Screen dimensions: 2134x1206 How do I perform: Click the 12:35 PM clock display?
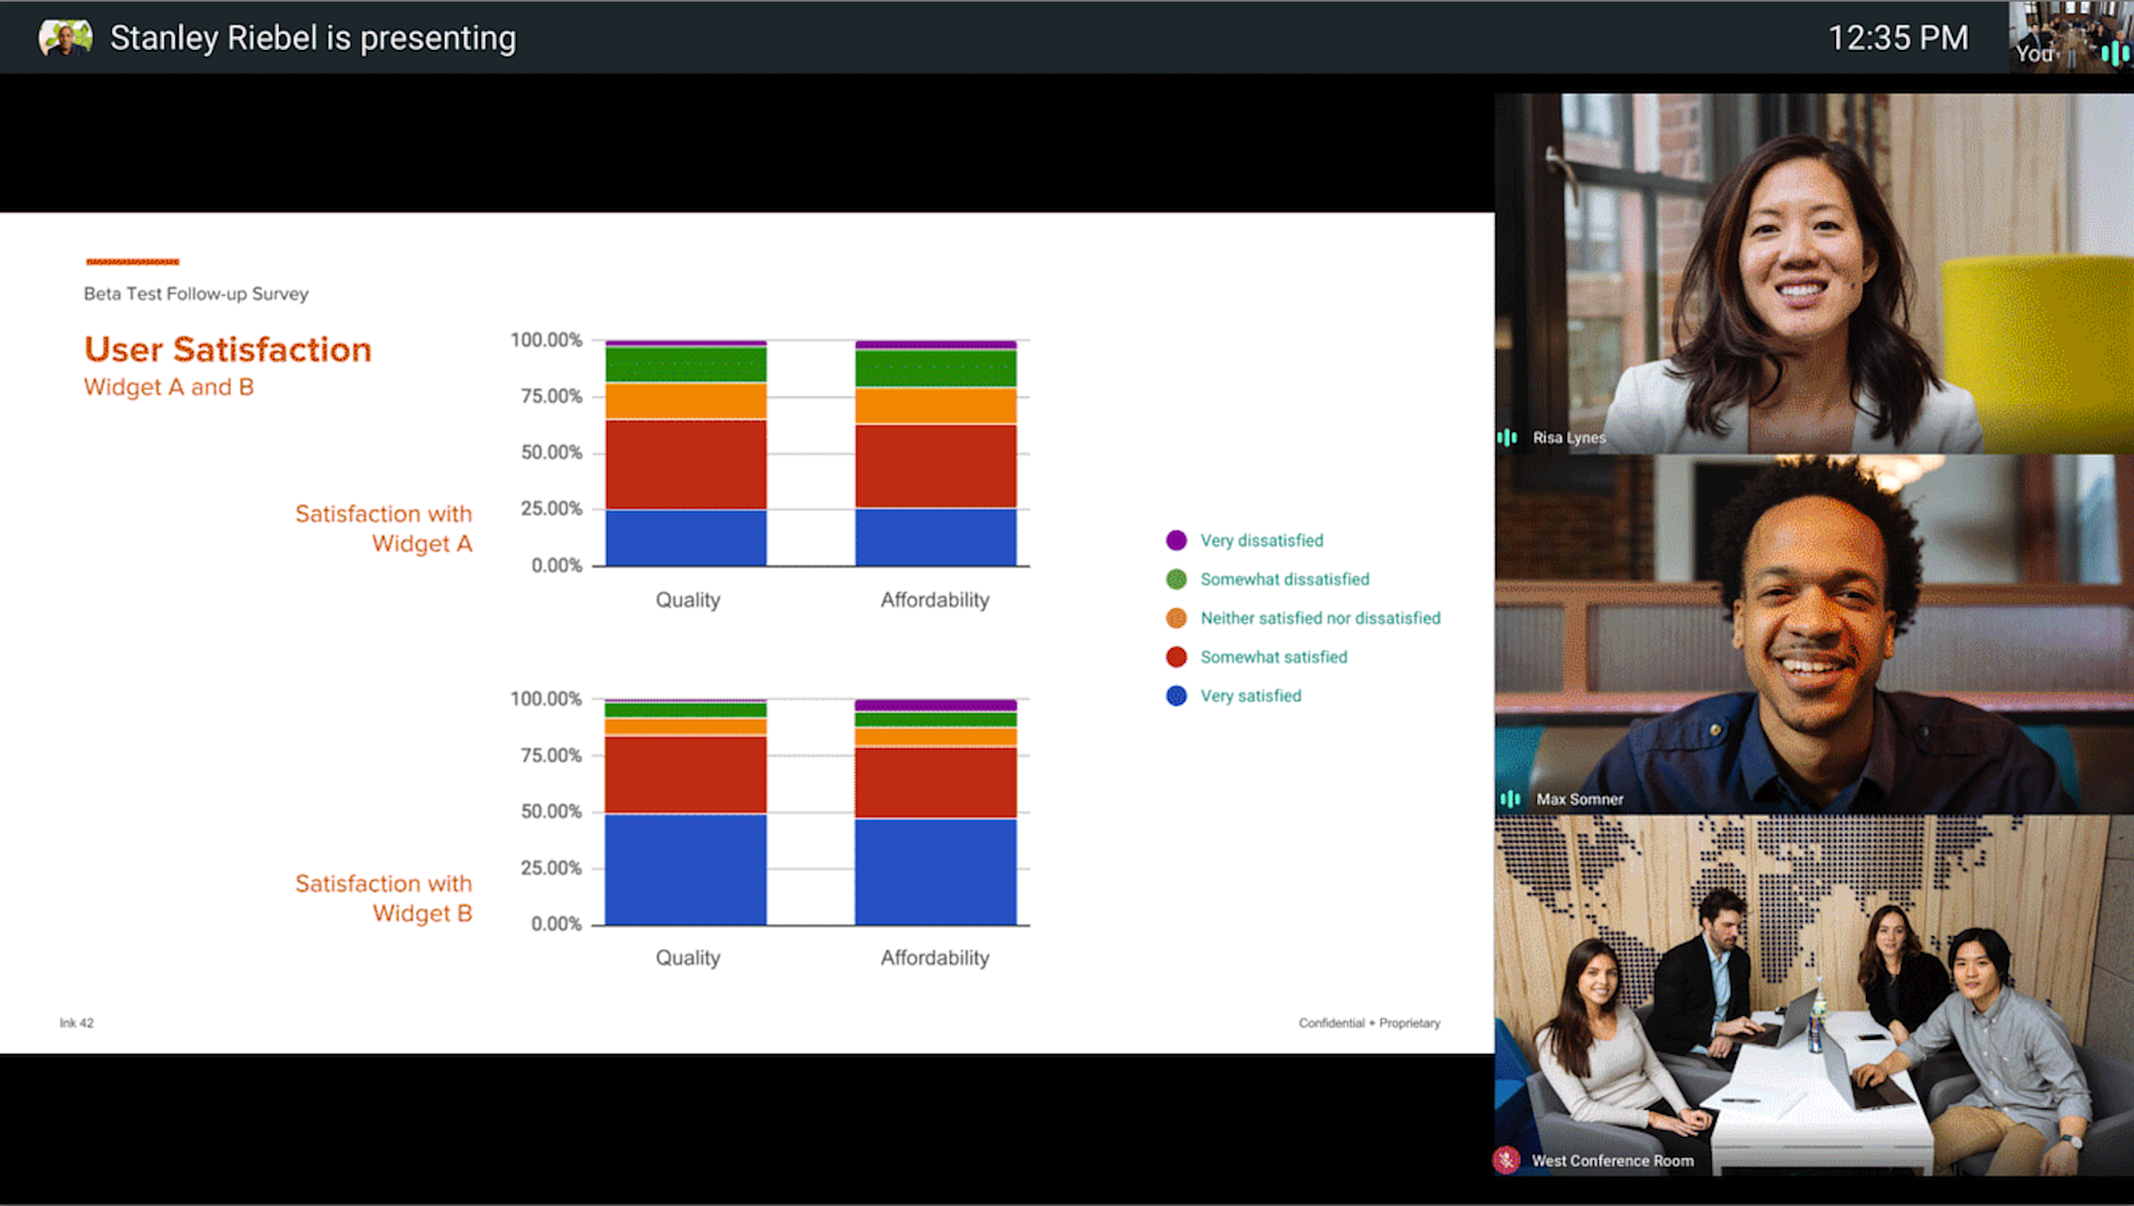1898,38
